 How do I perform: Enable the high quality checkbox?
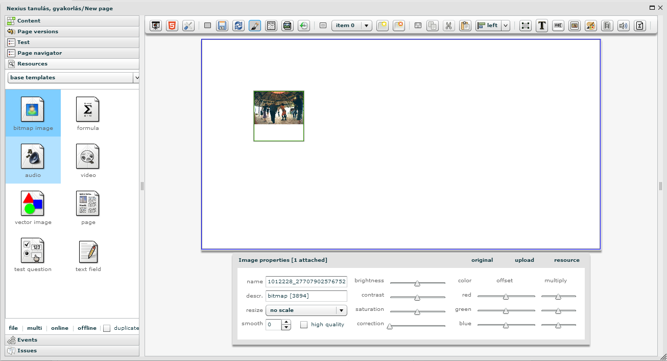click(x=304, y=325)
